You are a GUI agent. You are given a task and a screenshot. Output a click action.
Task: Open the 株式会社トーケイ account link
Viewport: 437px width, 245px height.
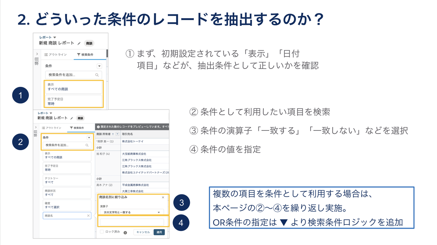132,141
